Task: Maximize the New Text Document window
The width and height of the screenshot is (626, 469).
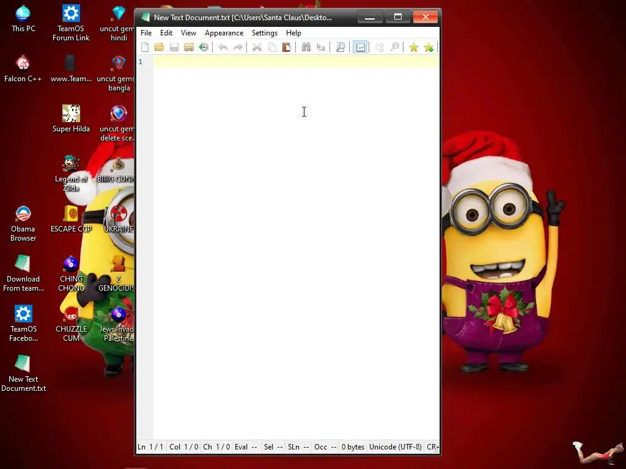Action: click(397, 17)
